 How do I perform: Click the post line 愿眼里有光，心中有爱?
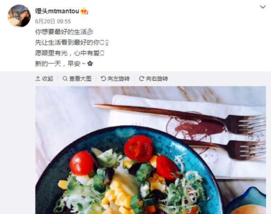point(67,53)
